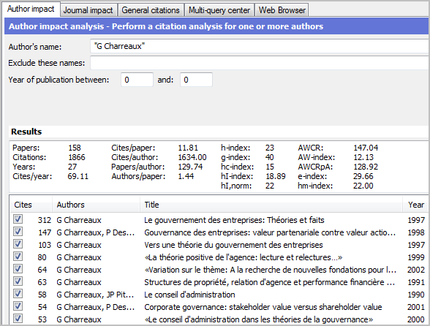Click the Papers value 158
The width and height of the screenshot is (430, 326).
pos(75,148)
